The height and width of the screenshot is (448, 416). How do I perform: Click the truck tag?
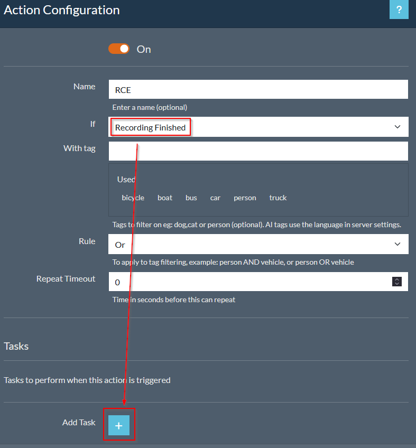point(278,198)
